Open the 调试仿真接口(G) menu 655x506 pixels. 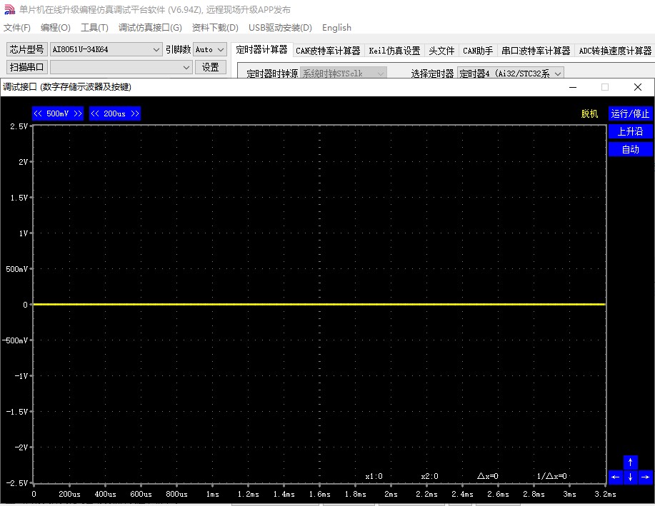tap(150, 28)
